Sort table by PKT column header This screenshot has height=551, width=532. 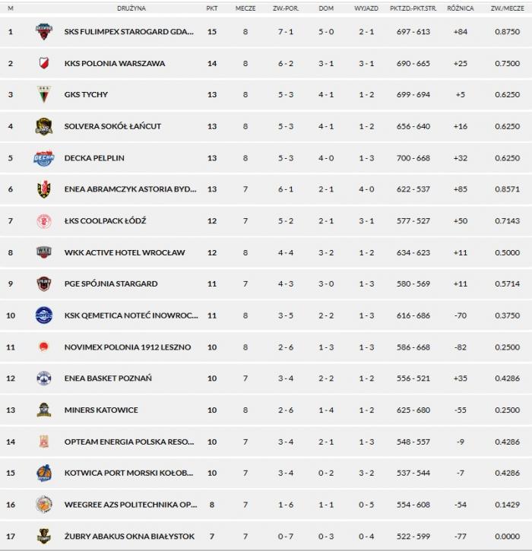point(211,8)
